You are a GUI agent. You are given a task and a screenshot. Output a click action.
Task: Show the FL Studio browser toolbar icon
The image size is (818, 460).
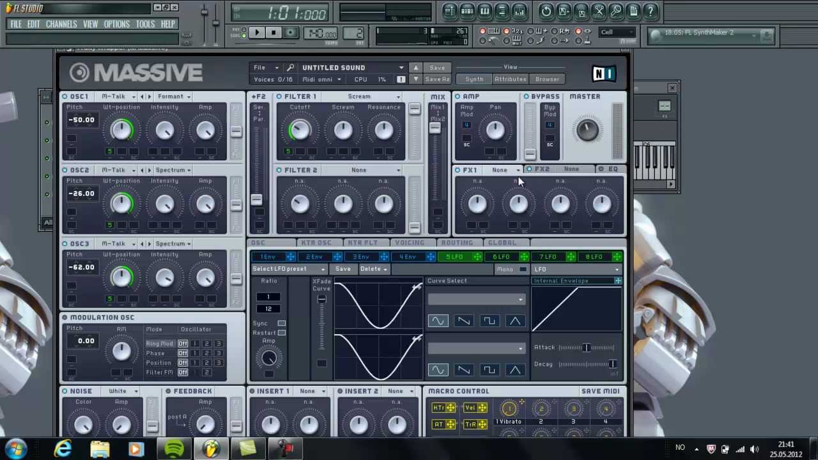coord(502,11)
